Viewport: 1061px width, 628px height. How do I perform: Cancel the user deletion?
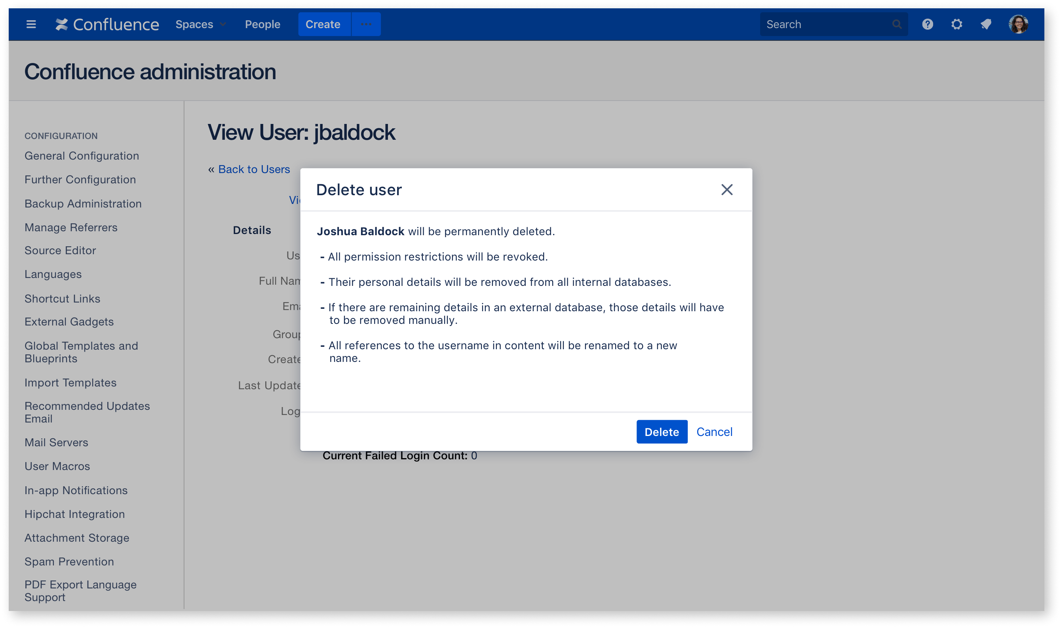pyautogui.click(x=714, y=431)
